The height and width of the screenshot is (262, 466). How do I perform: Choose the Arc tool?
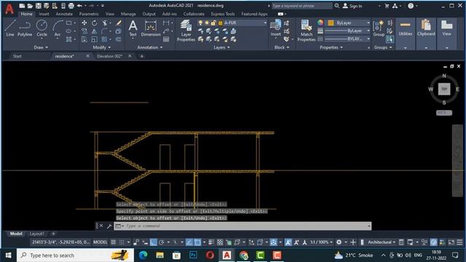[x=58, y=28]
